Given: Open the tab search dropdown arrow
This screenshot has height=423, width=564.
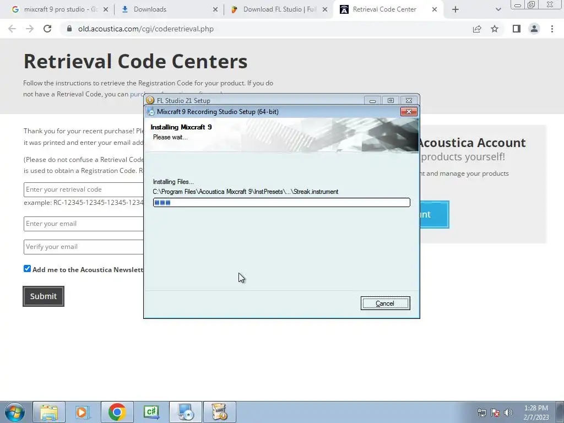Looking at the screenshot, I should point(498,9).
